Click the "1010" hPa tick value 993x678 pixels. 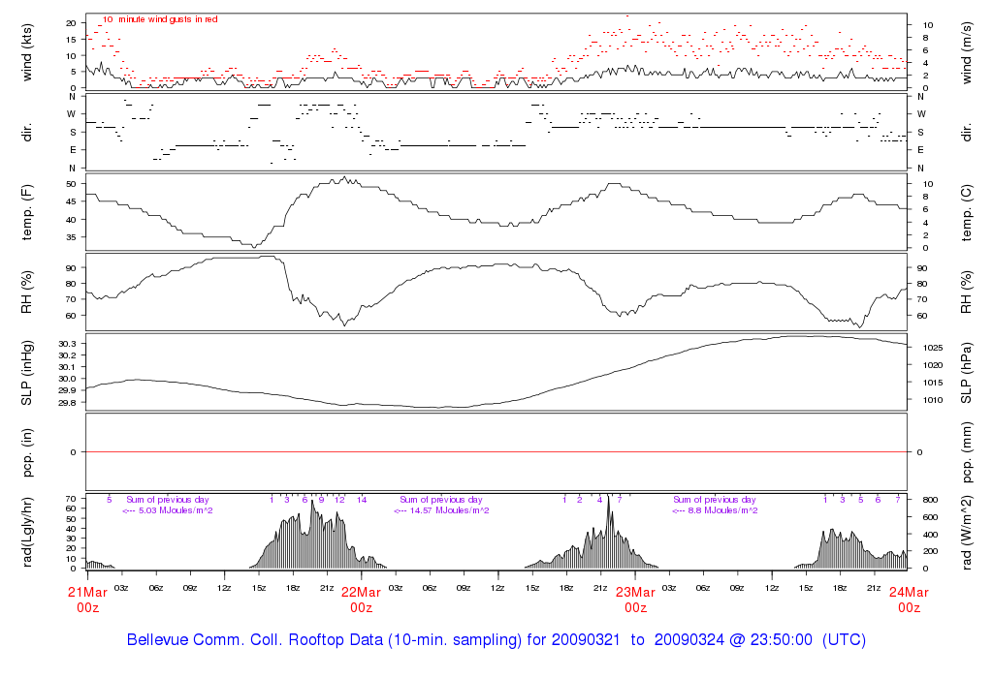(x=933, y=400)
